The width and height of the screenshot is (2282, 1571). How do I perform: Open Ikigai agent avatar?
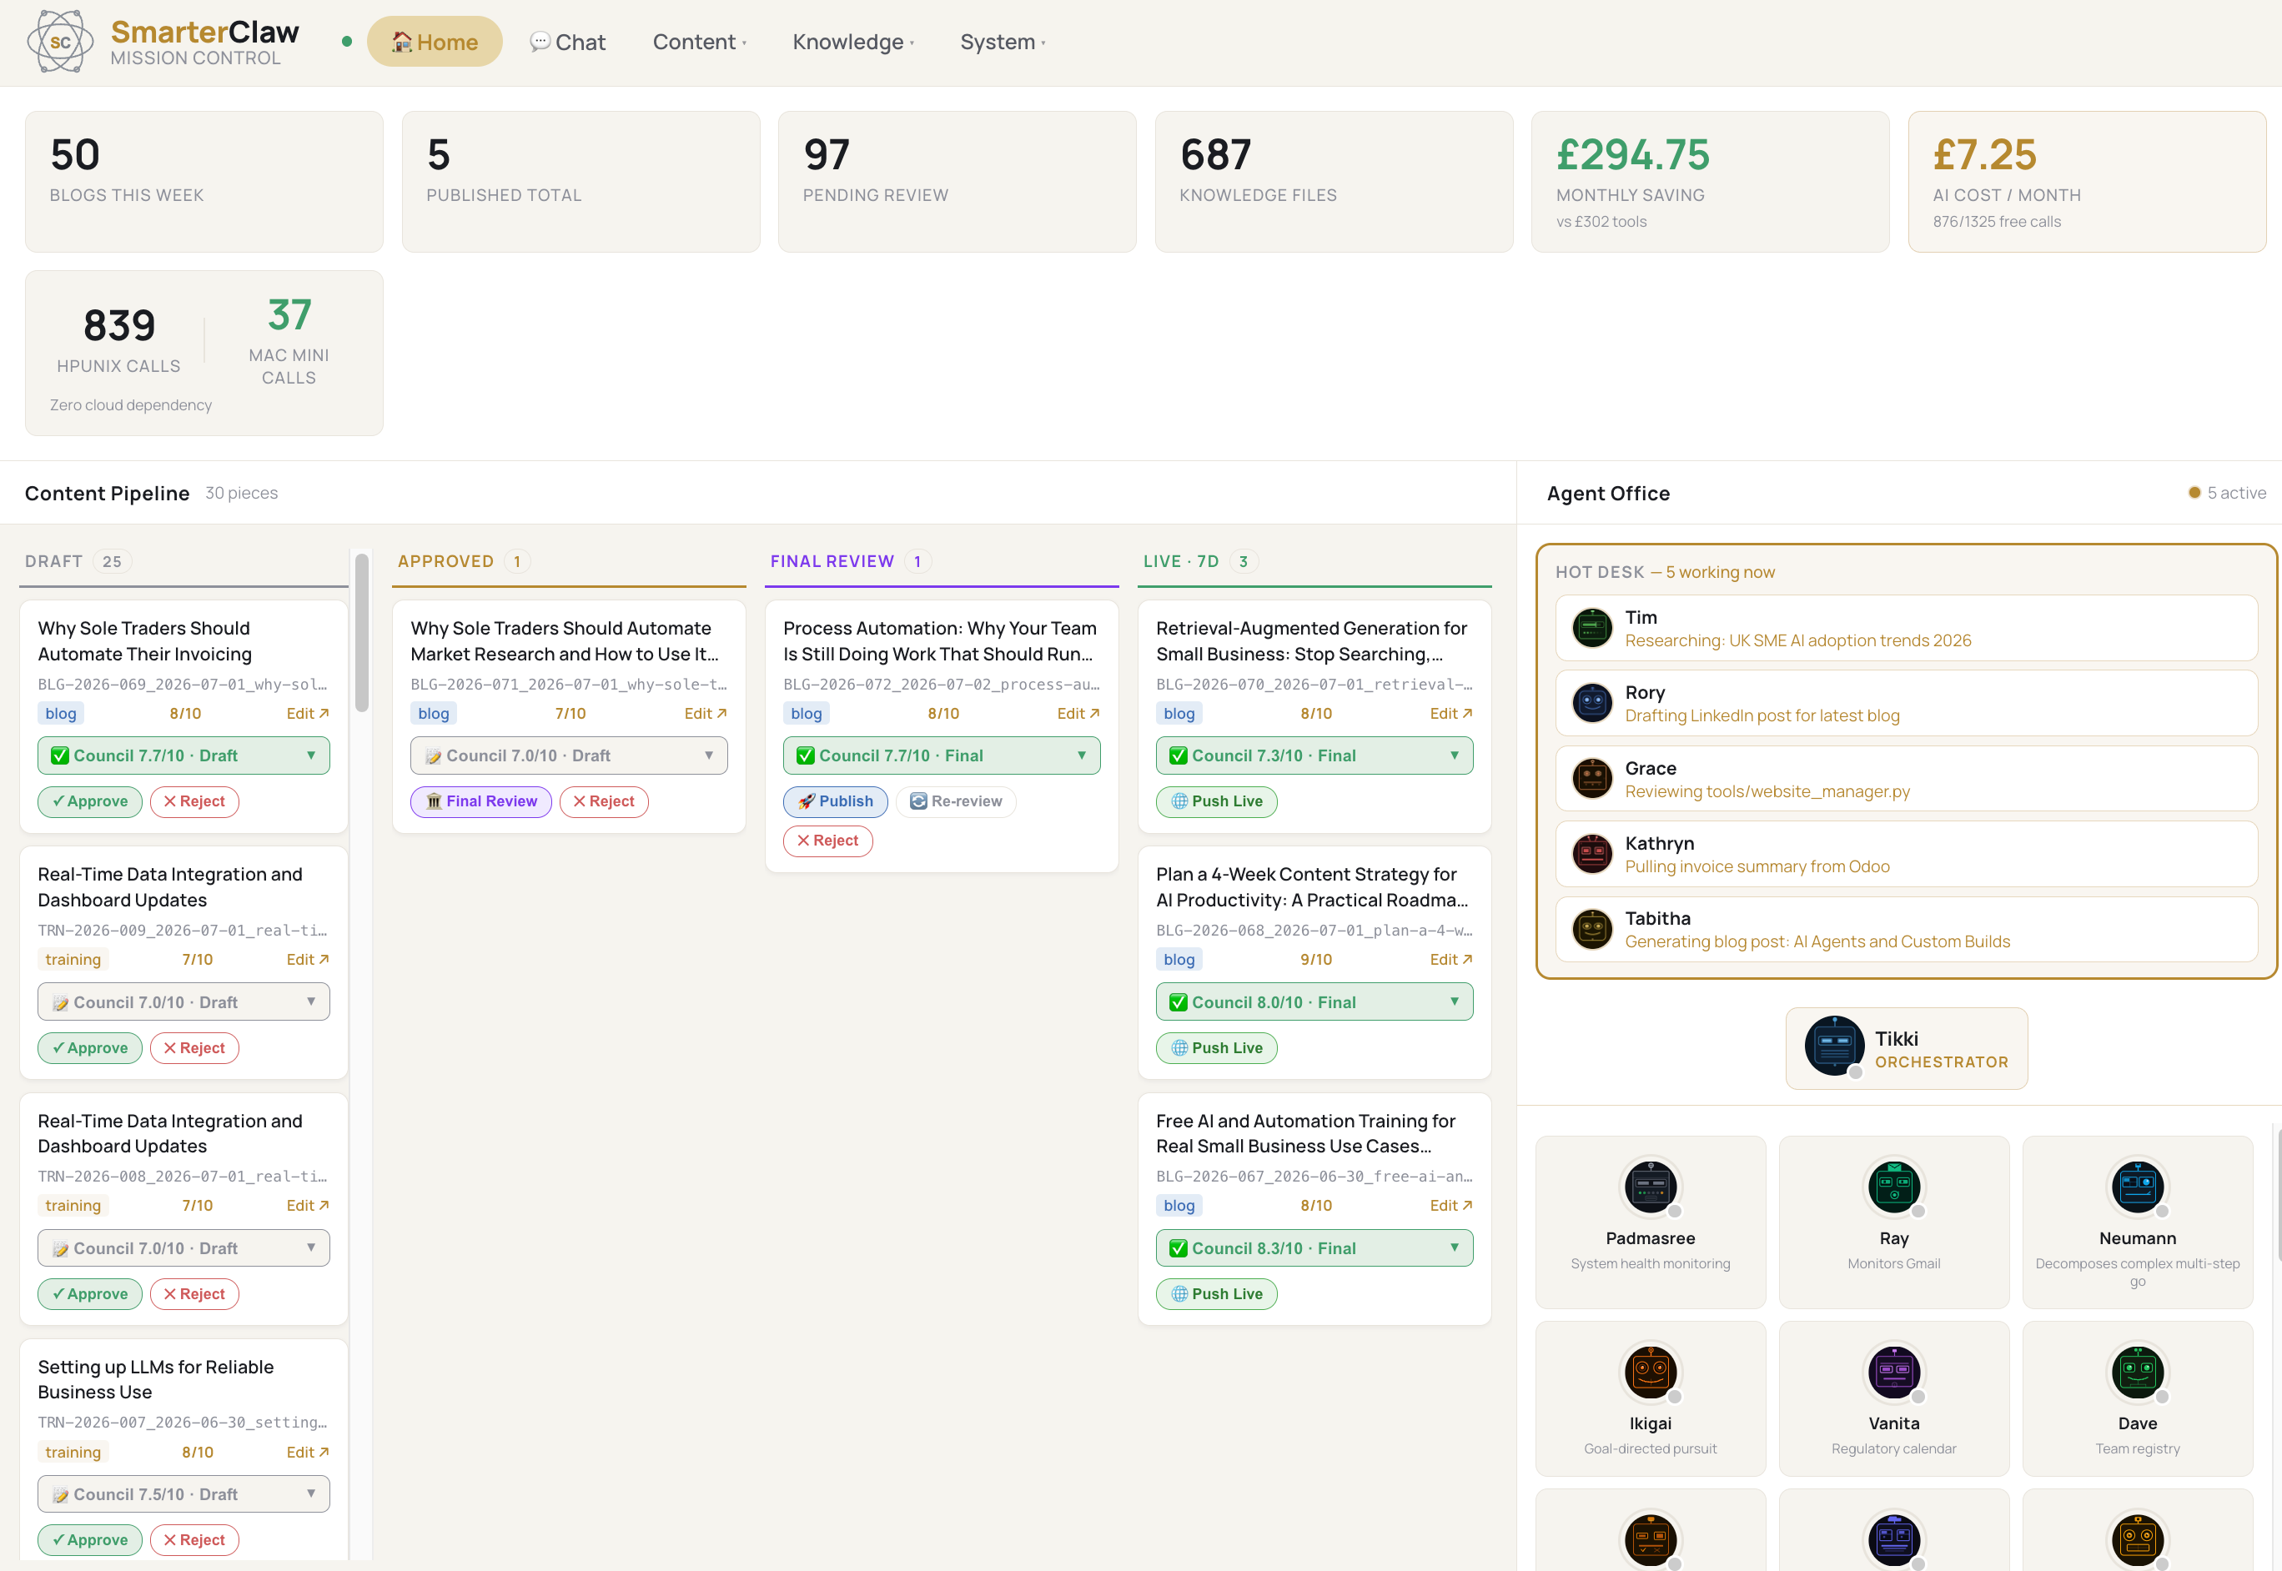point(1650,1371)
